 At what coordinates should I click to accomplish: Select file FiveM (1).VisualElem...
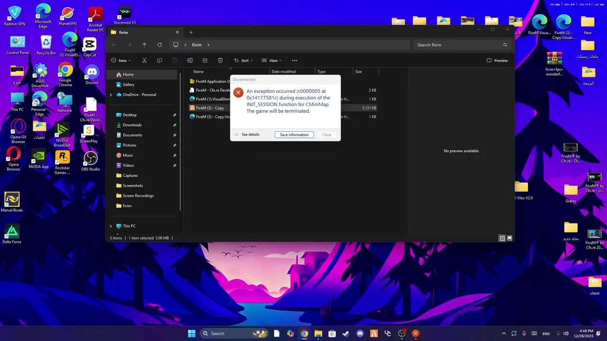click(209, 99)
